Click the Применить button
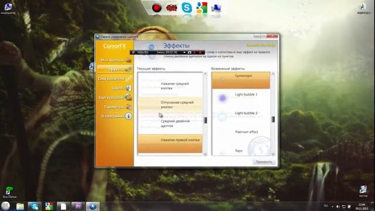The width and height of the screenshot is (375, 211). [x=264, y=162]
